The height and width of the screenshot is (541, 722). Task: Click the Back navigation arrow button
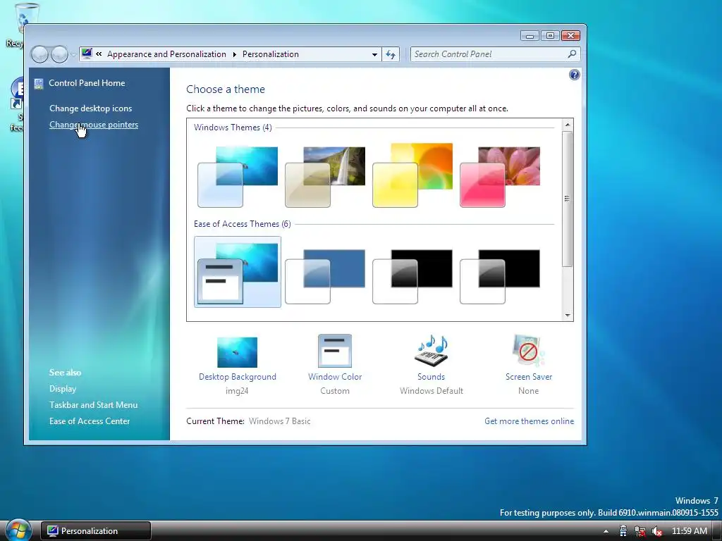tap(39, 55)
